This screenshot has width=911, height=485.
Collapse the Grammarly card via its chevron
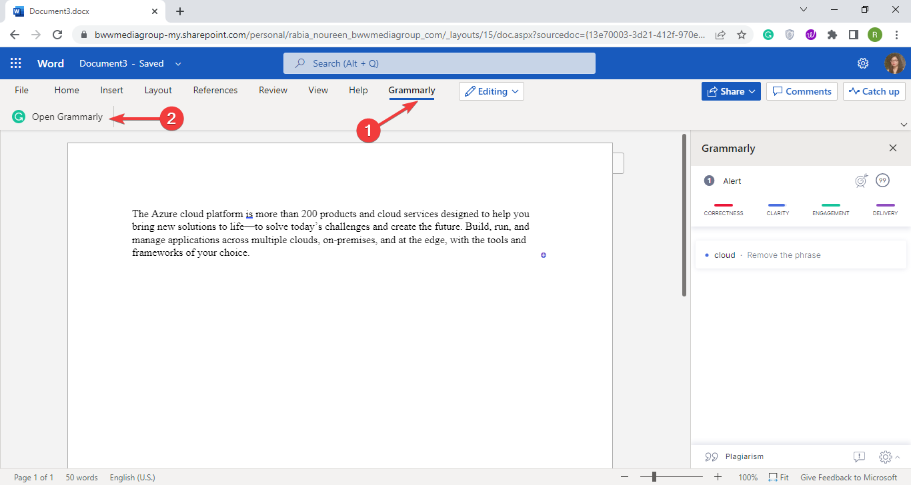pyautogui.click(x=896, y=457)
